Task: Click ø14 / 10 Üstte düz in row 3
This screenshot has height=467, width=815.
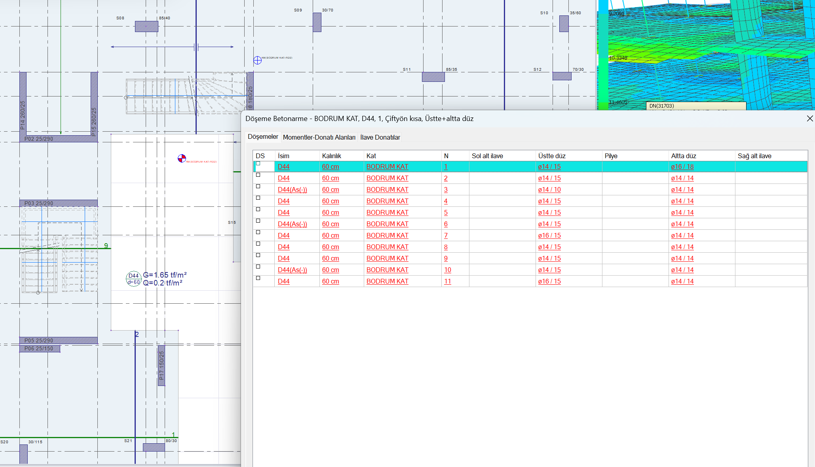Action: click(549, 190)
